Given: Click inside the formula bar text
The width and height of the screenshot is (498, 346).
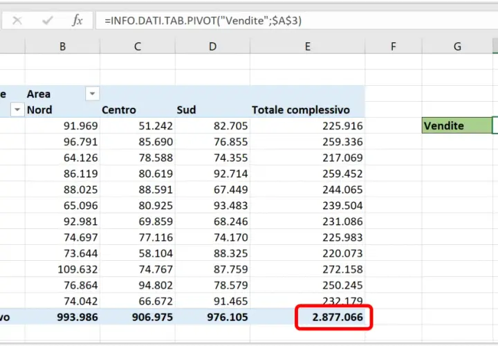Looking at the screenshot, I should 297,21.
